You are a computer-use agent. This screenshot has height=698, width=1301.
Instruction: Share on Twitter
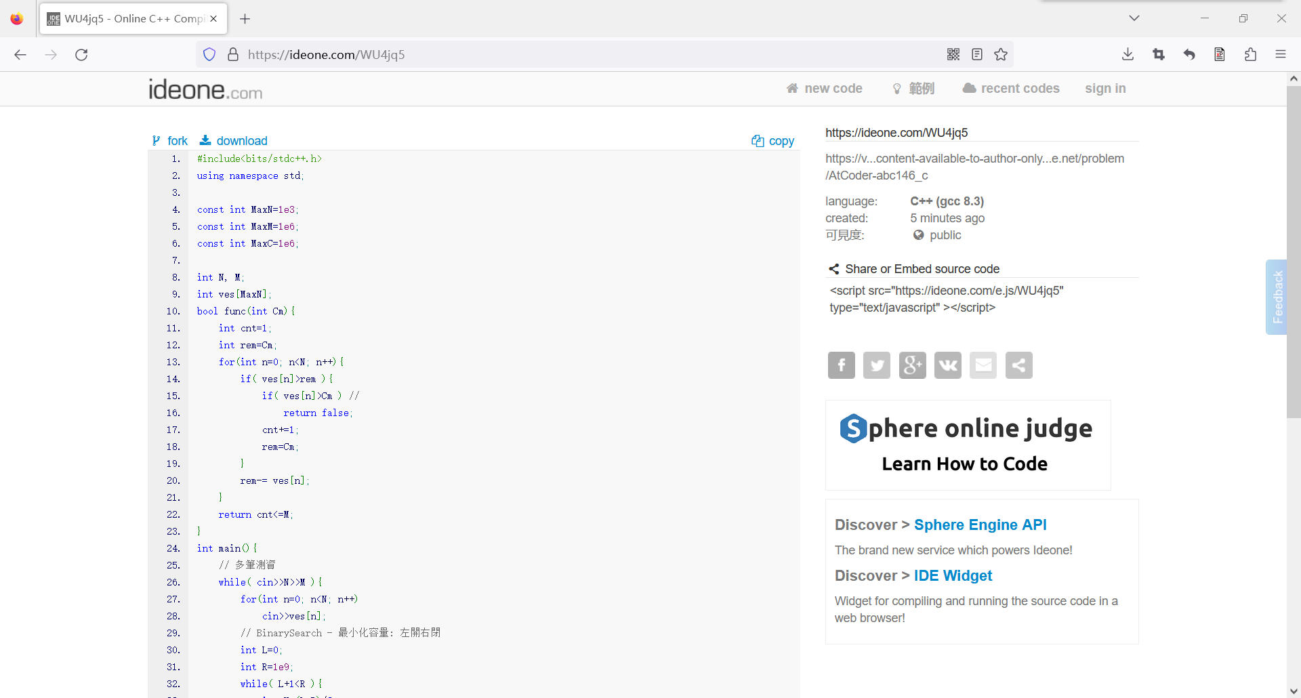(877, 365)
